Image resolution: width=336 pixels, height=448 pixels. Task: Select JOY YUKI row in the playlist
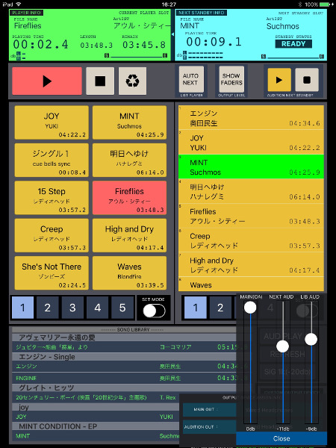pyautogui.click(x=251, y=143)
